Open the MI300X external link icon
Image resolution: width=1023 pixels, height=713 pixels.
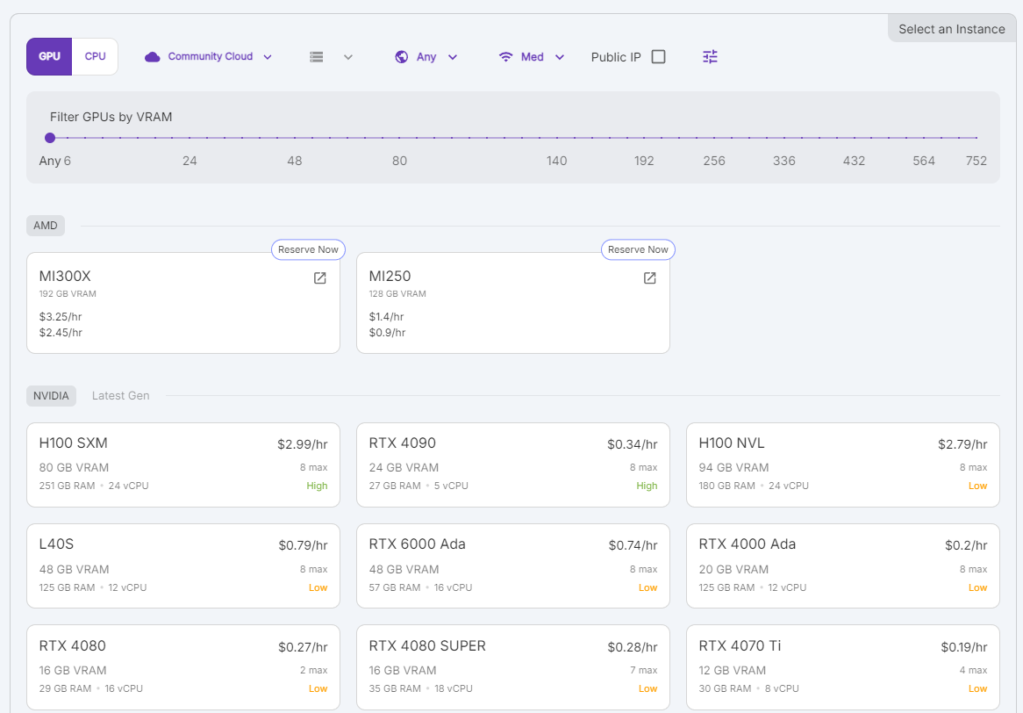pos(319,277)
